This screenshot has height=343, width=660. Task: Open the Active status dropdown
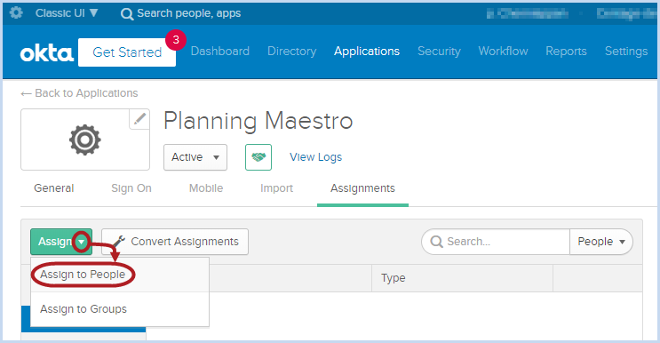coord(195,157)
